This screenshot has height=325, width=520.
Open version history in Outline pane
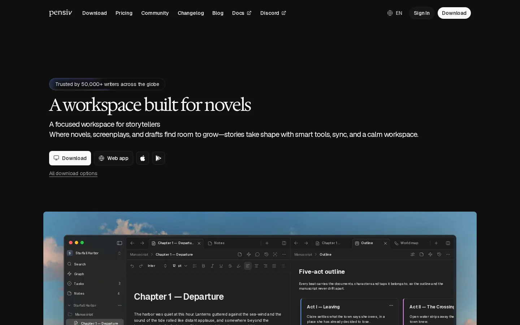pos(439,254)
